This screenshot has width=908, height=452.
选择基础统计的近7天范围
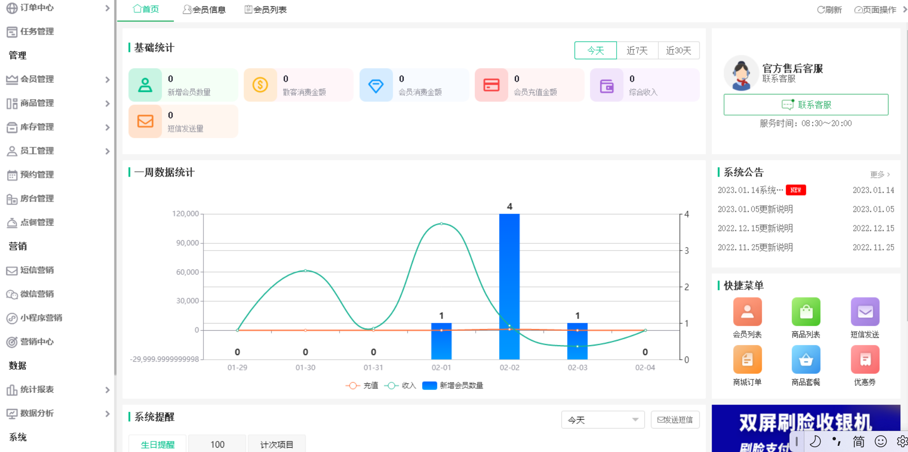(637, 50)
